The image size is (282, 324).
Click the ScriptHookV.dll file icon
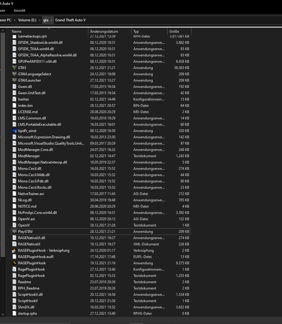[x=14, y=295]
